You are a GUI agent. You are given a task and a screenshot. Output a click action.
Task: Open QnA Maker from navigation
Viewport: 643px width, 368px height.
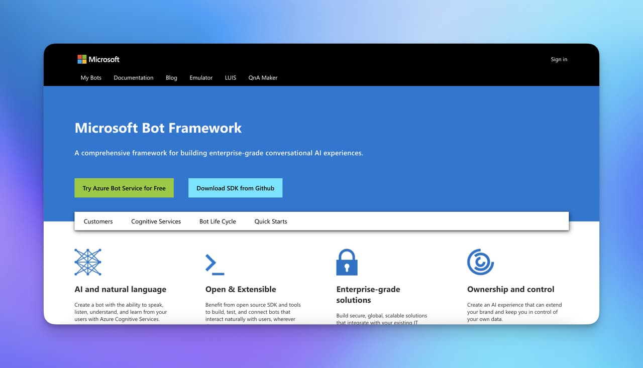tap(263, 78)
